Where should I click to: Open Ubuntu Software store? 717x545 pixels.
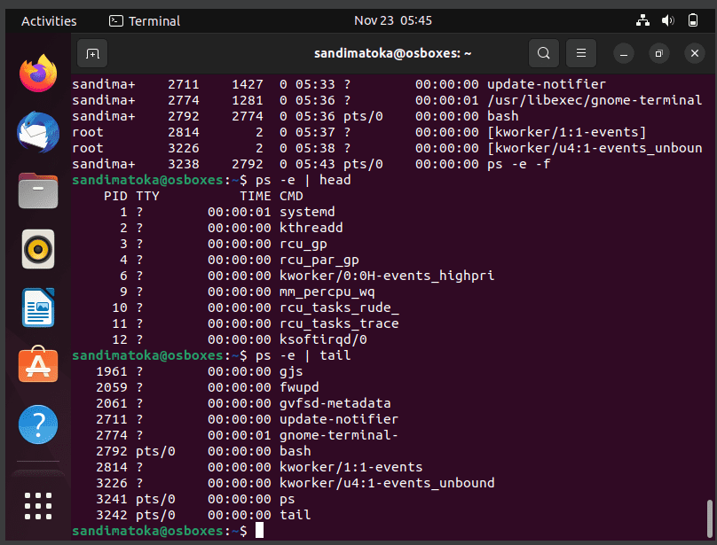click(x=38, y=364)
